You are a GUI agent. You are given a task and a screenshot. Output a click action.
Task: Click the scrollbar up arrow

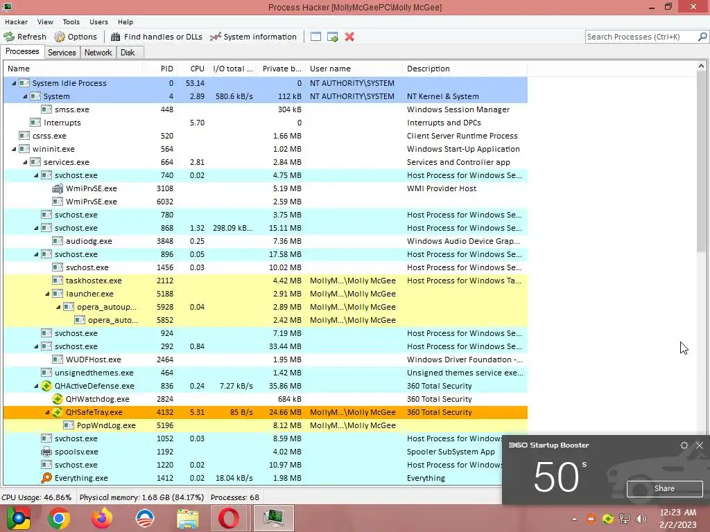click(701, 66)
